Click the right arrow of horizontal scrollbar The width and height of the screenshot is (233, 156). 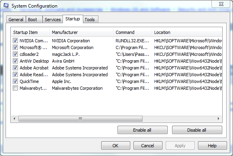pos(218,118)
